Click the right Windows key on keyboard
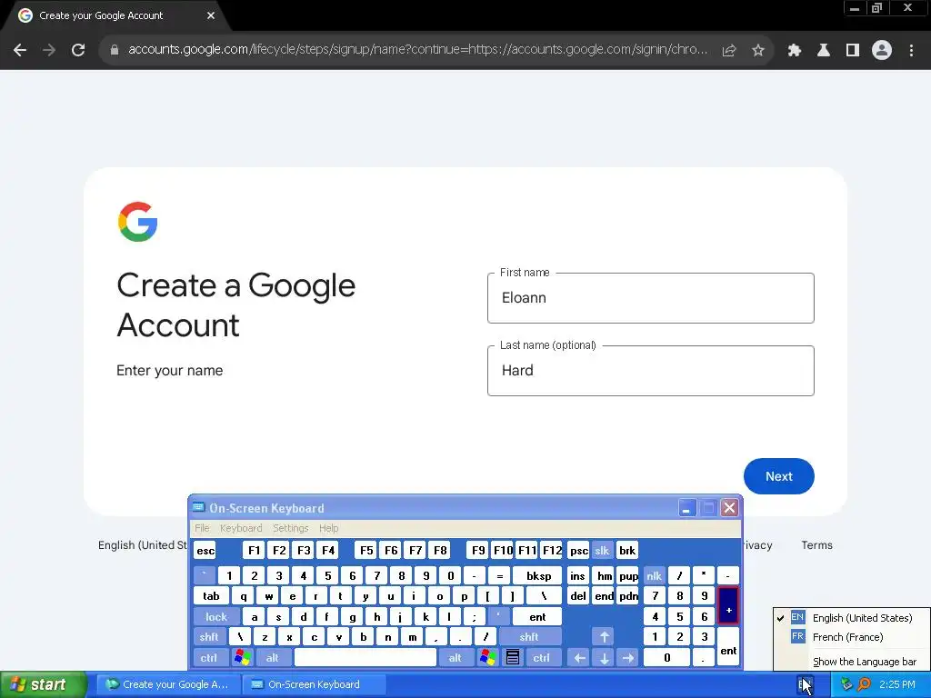This screenshot has height=698, width=931. point(487,658)
